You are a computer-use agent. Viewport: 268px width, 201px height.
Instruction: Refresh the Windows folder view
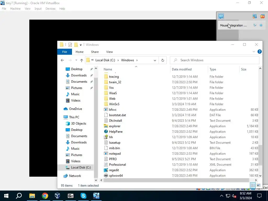(163, 60)
